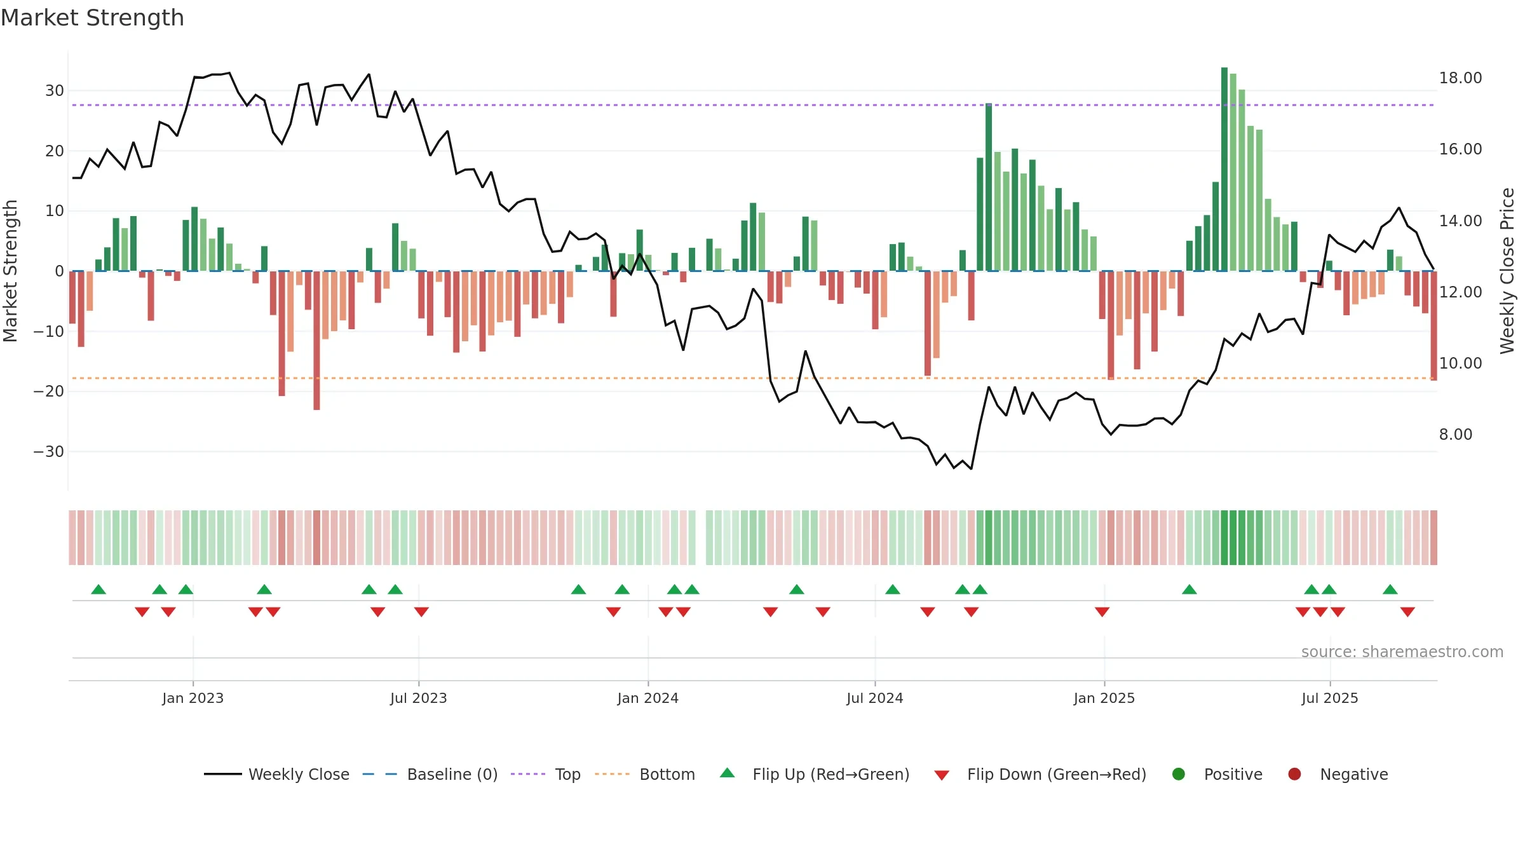Screen dimensions: 1525x858
Task: Toggle the Flip Down (Green→Red) legend entry
Action: tap(1040, 774)
